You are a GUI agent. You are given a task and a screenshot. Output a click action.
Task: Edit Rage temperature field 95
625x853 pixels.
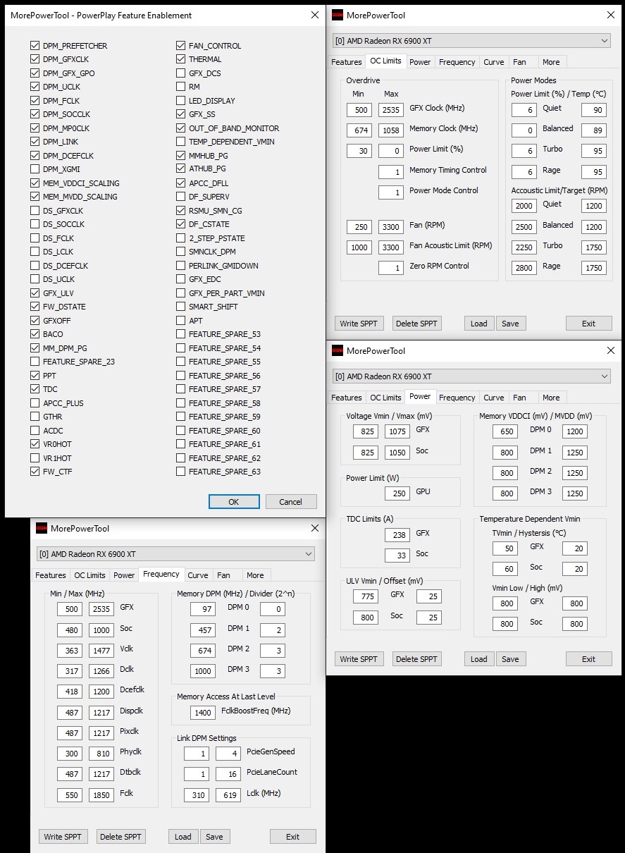[594, 172]
